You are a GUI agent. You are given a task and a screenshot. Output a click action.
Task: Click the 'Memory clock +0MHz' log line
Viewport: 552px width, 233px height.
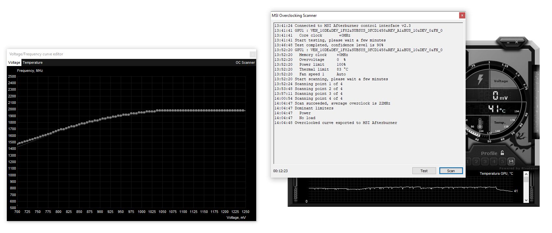click(x=311, y=55)
